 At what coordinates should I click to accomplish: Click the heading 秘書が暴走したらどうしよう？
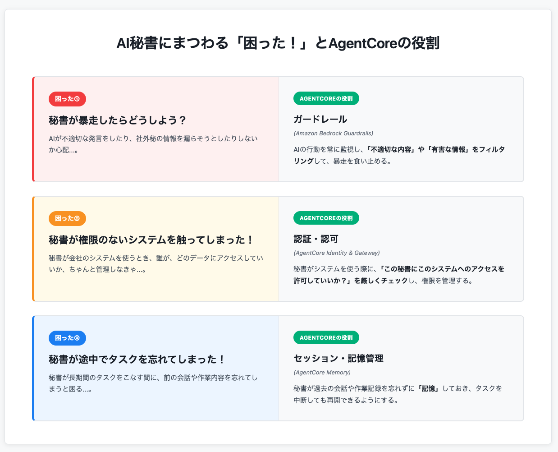[118, 120]
